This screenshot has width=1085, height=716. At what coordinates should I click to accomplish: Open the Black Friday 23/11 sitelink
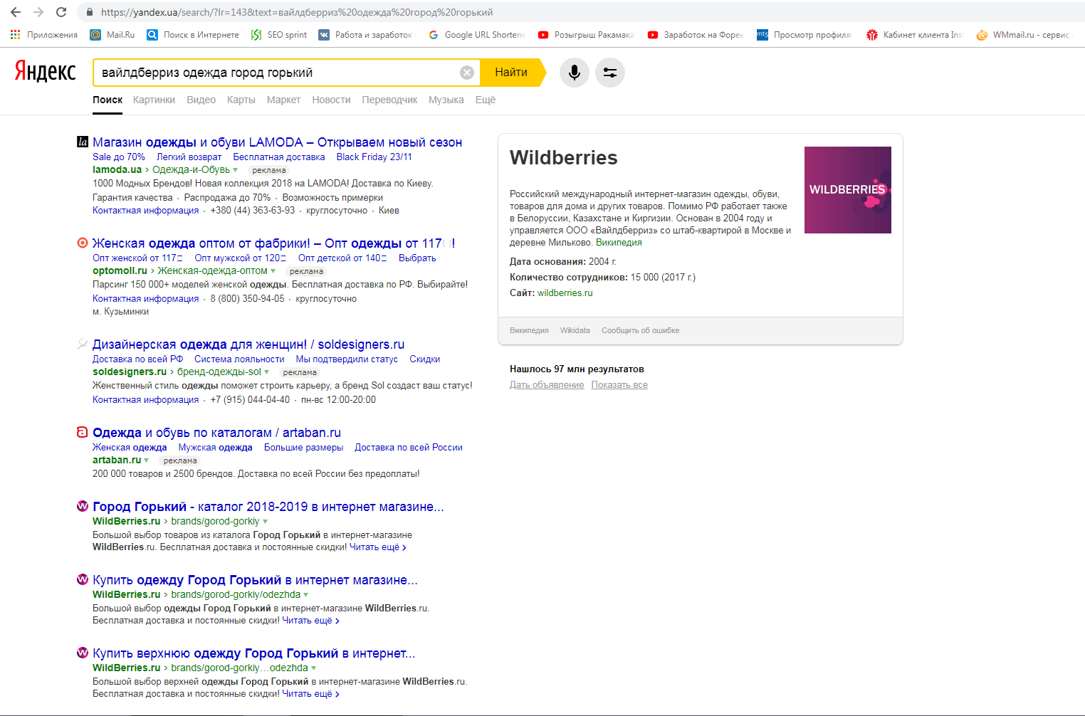point(374,157)
